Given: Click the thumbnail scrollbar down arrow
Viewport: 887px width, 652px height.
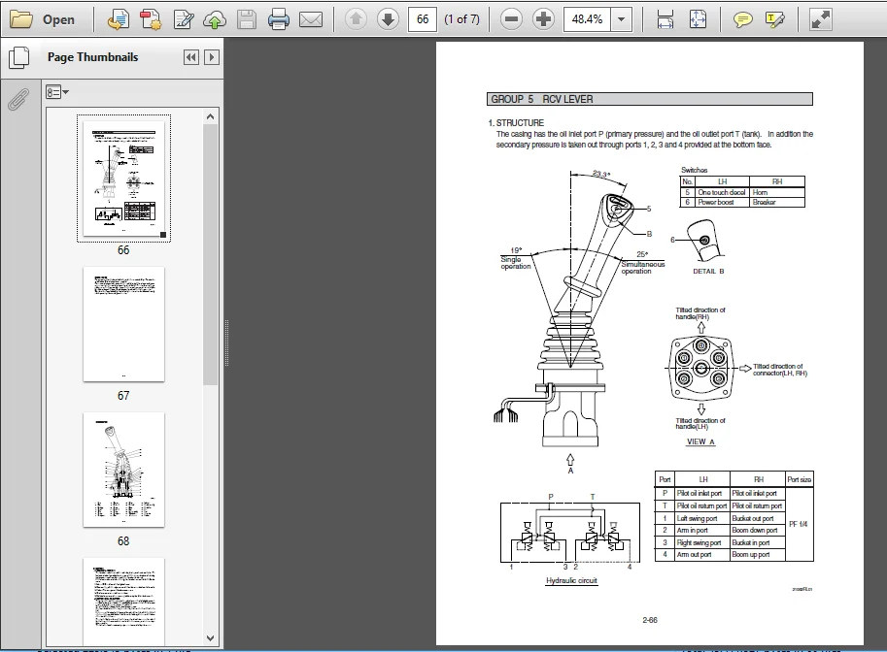Looking at the screenshot, I should coord(211,638).
